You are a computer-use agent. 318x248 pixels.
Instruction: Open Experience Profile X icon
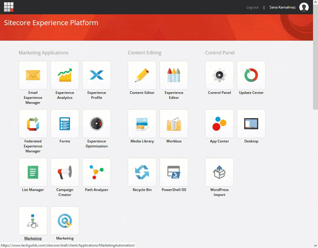tap(97, 75)
